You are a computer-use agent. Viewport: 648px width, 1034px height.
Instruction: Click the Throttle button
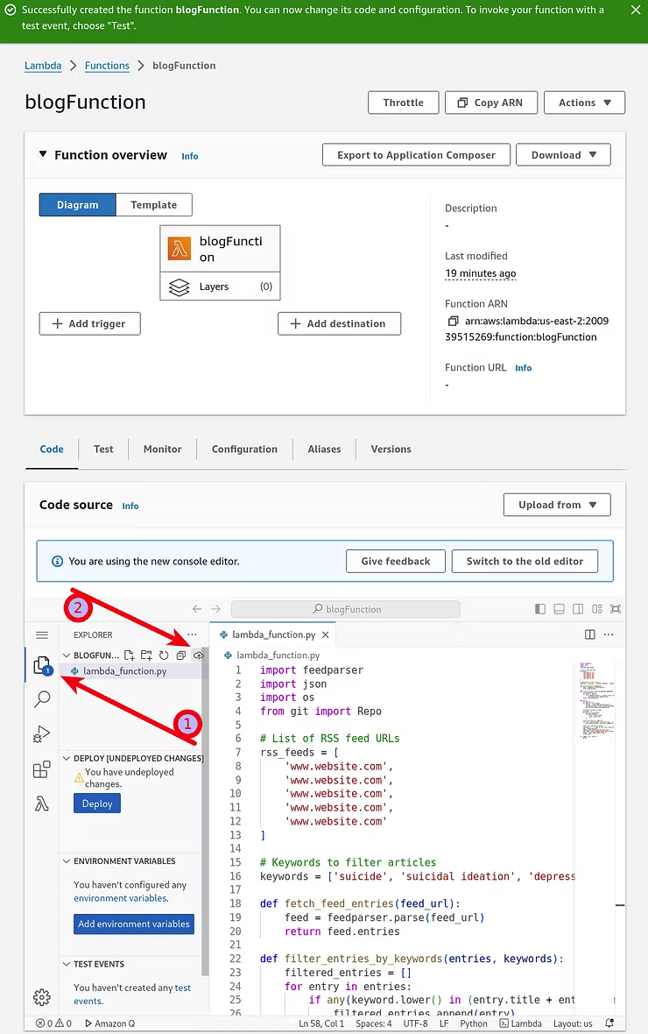(404, 103)
